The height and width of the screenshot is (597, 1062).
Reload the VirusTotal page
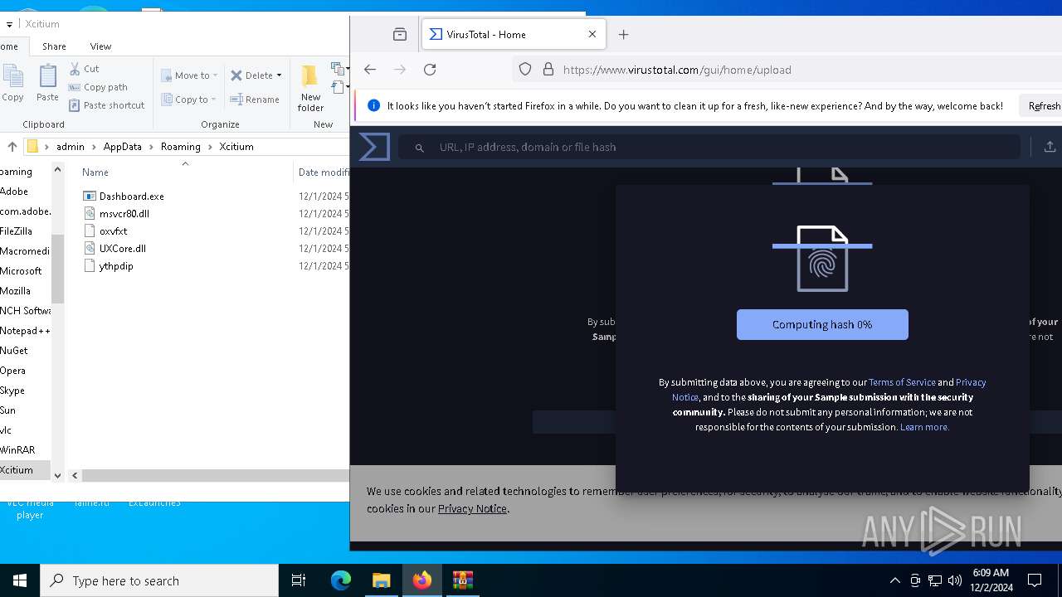pos(430,70)
